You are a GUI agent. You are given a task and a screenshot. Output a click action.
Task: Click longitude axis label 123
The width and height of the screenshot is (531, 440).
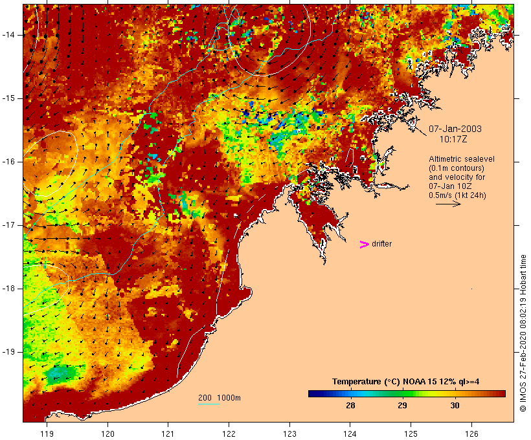click(x=289, y=434)
